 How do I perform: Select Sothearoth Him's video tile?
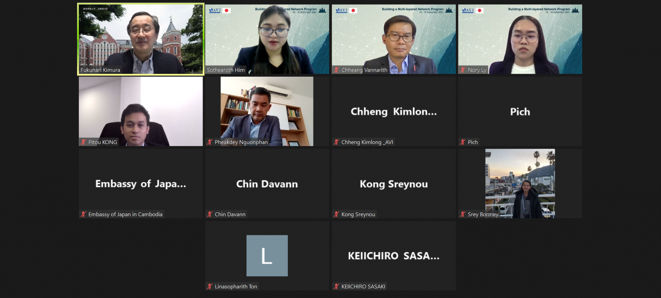click(267, 39)
